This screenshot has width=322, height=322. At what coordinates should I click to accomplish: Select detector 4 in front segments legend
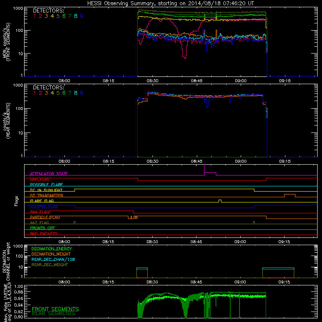point(52,16)
